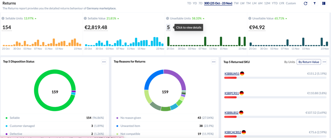Select LW date range
The image size is (331, 138).
[242, 3]
